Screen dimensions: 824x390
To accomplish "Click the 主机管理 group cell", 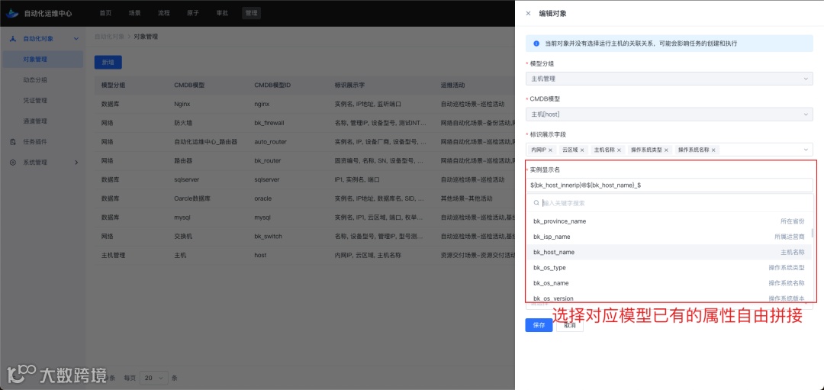I will coord(114,256).
